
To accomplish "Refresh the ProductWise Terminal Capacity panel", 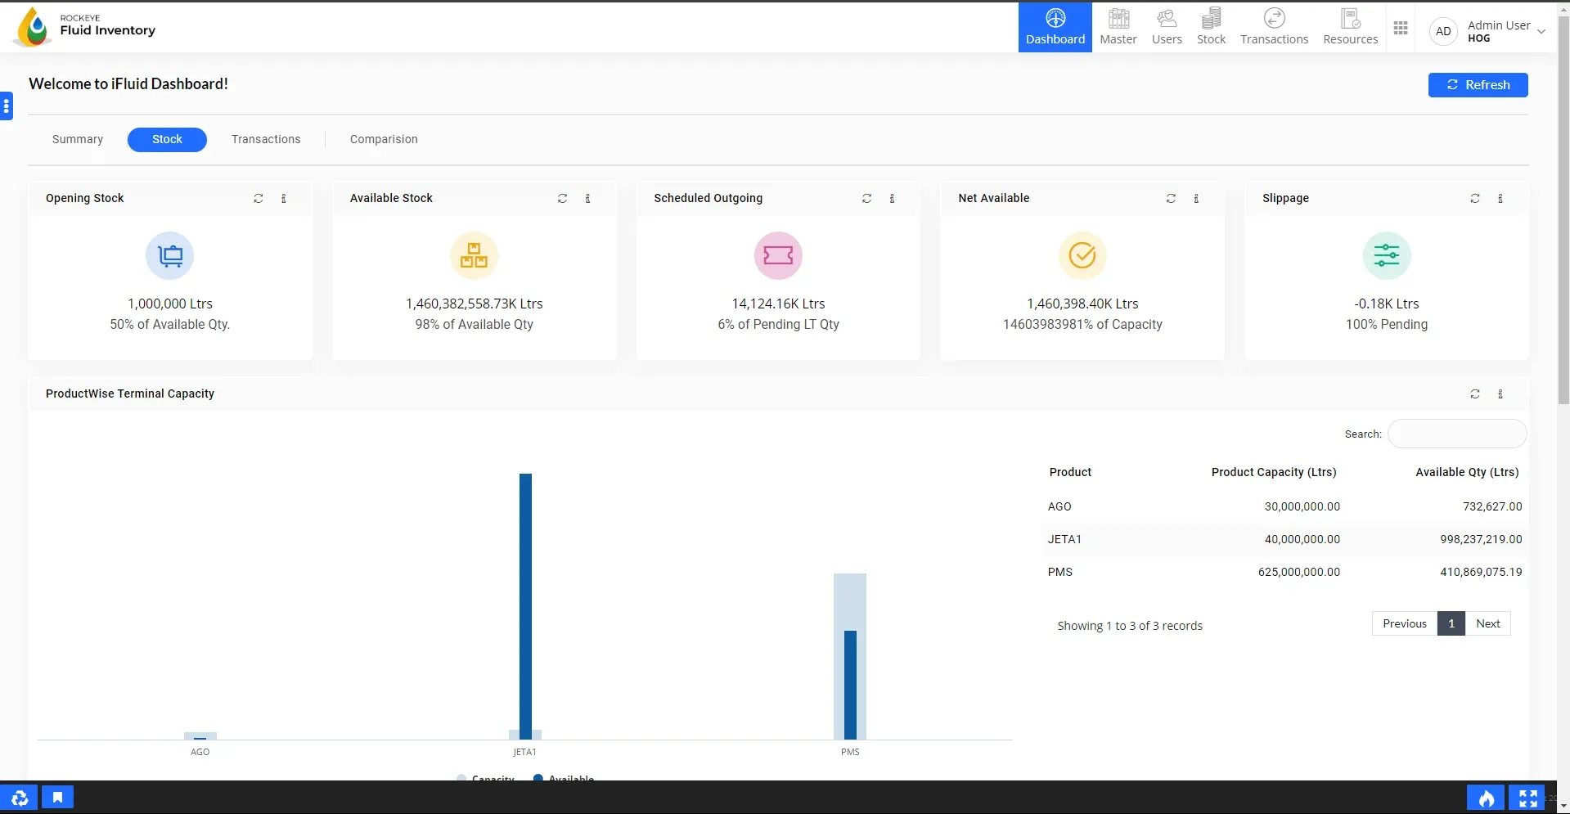I will point(1475,394).
